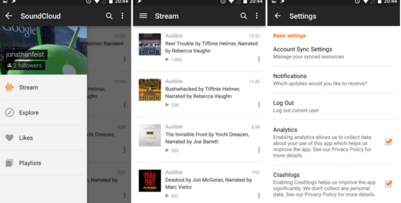This screenshot has height=203, width=401.
Task: Open dimmed track overflow behind drawer at 13:52
Action: pyautogui.click(x=125, y=59)
